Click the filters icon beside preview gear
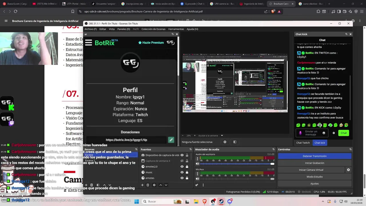This screenshot has height=206, width=366. click(235, 142)
